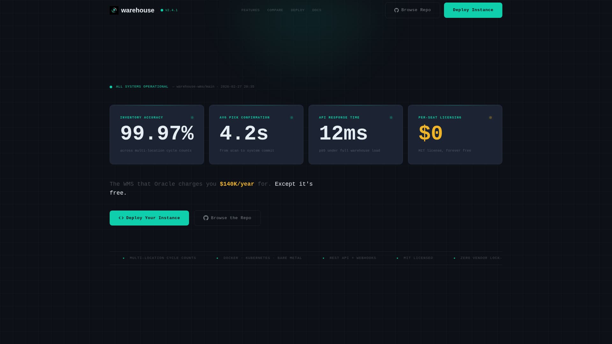Image resolution: width=612 pixels, height=344 pixels.
Task: Click the 99.97% inventory accuracy value
Action: click(x=157, y=133)
